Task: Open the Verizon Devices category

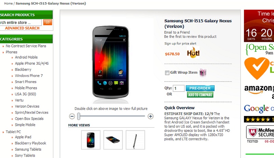Action: tap(27, 106)
